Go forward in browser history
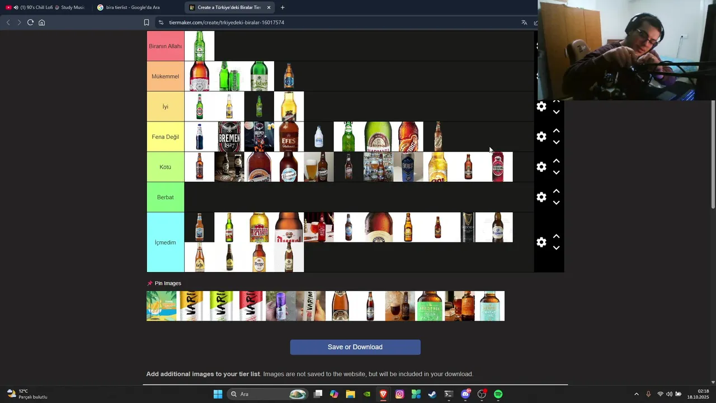The width and height of the screenshot is (716, 403). click(x=19, y=22)
